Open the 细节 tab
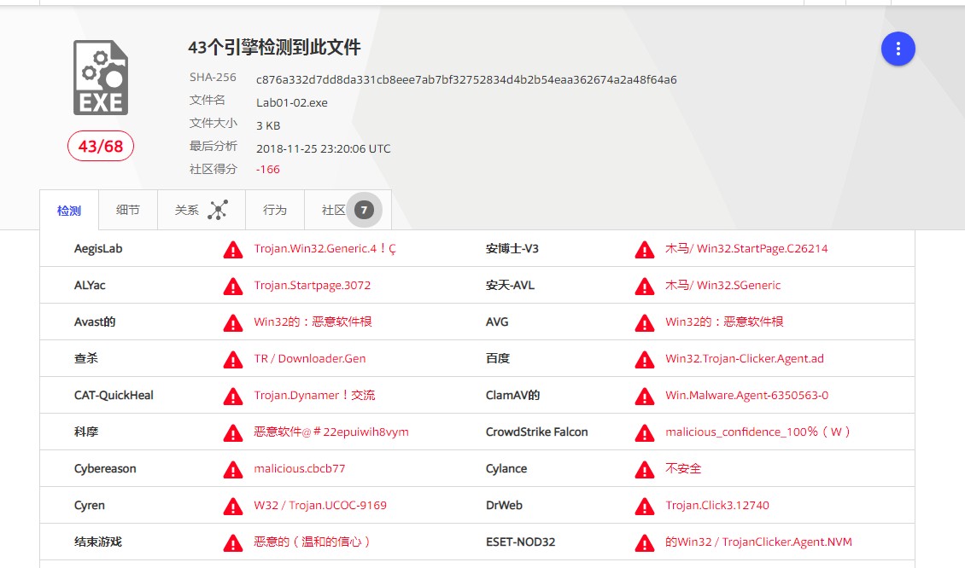Image resolution: width=965 pixels, height=568 pixels. 128,211
